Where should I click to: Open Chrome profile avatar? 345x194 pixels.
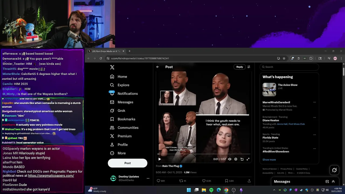point(335,58)
